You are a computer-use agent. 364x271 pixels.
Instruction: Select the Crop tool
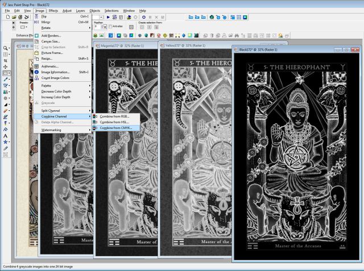click(6, 60)
